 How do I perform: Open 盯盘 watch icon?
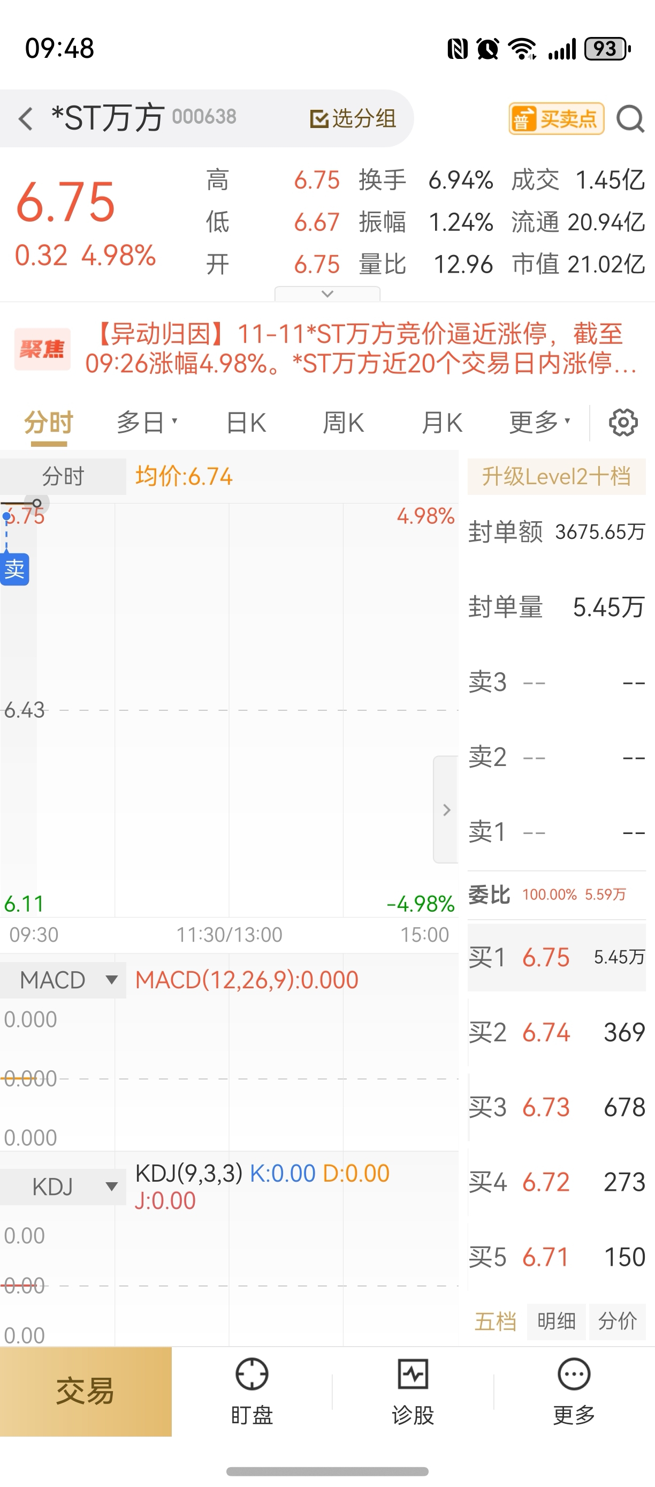[x=252, y=1392]
